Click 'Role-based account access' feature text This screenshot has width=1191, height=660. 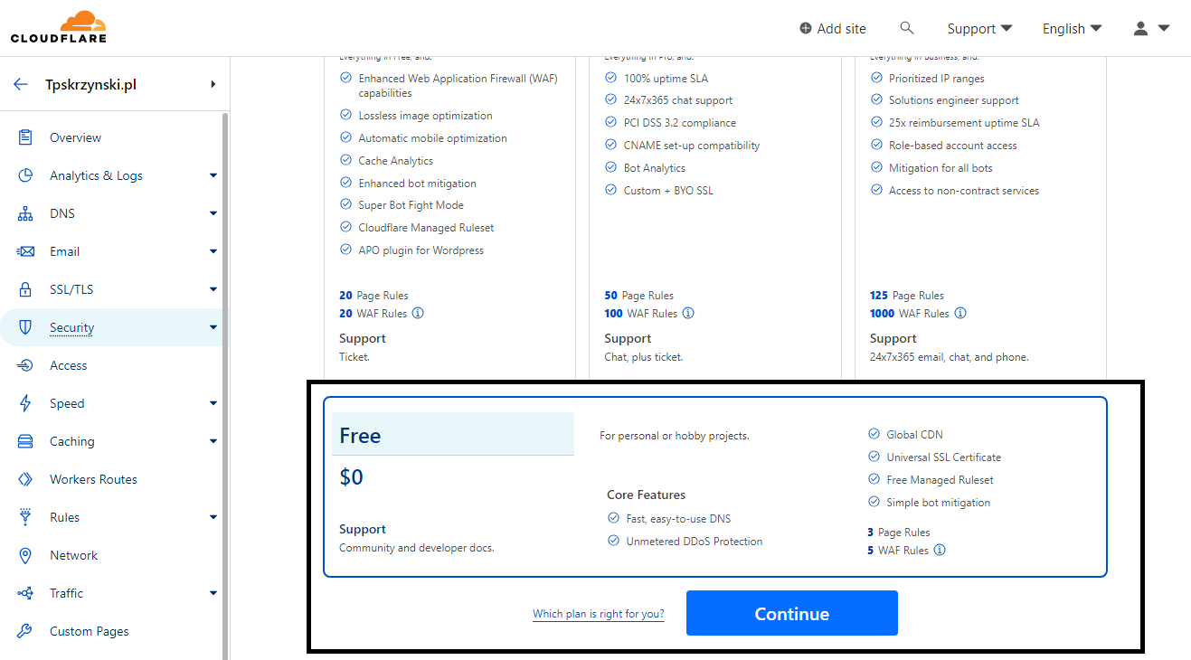click(953, 146)
